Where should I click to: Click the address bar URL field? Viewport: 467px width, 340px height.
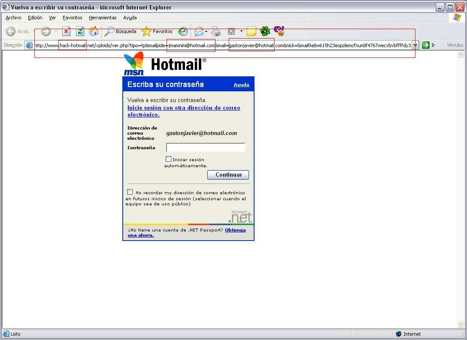(223, 45)
